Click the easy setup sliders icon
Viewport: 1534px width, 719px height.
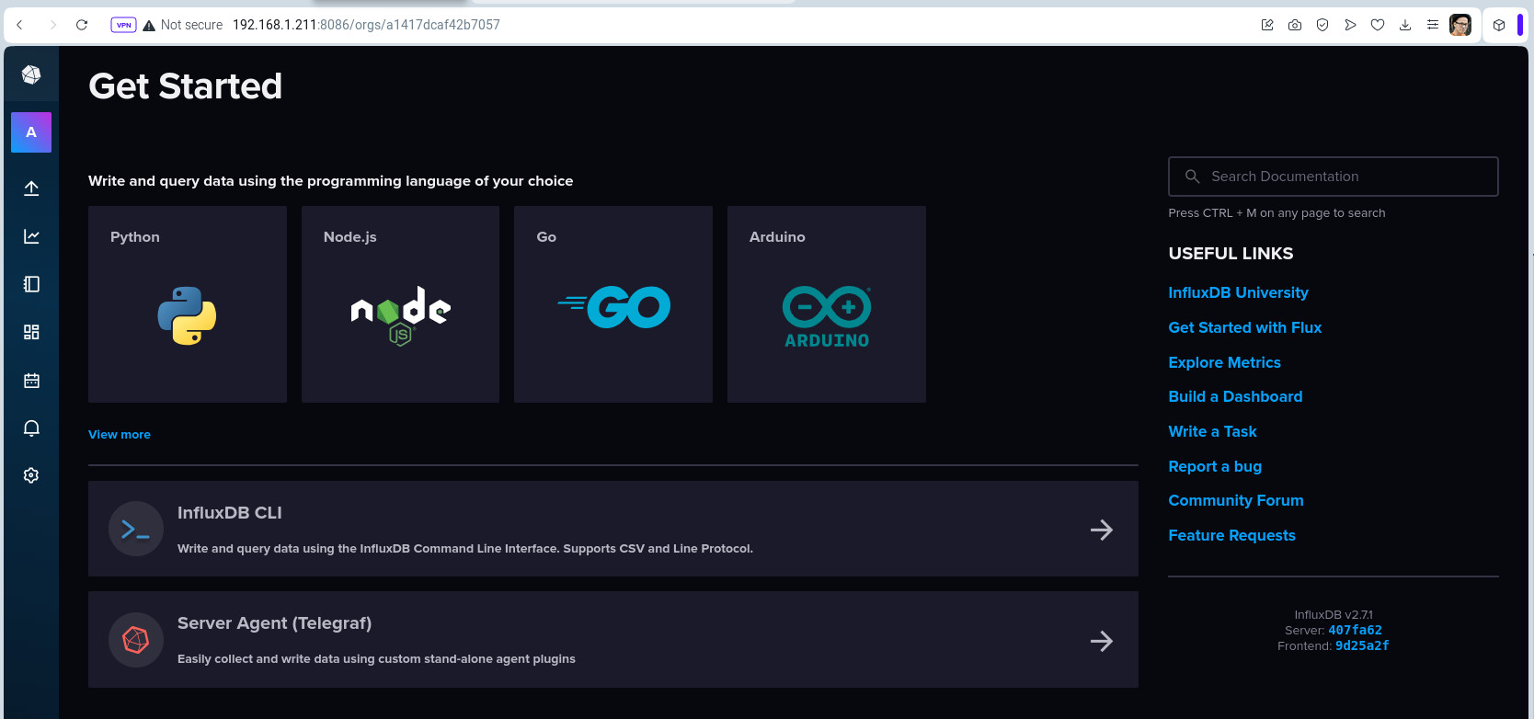(1433, 25)
